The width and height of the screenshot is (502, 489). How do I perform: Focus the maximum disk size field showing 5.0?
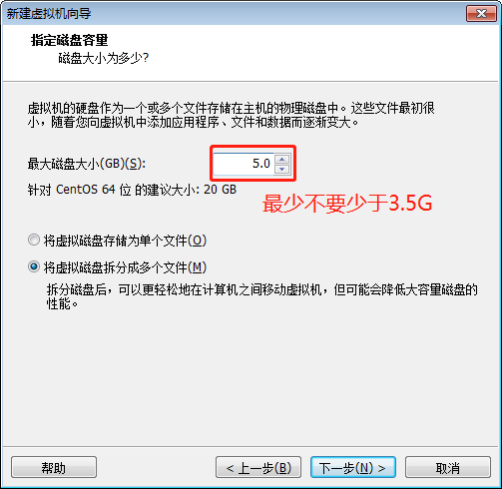[x=244, y=164]
